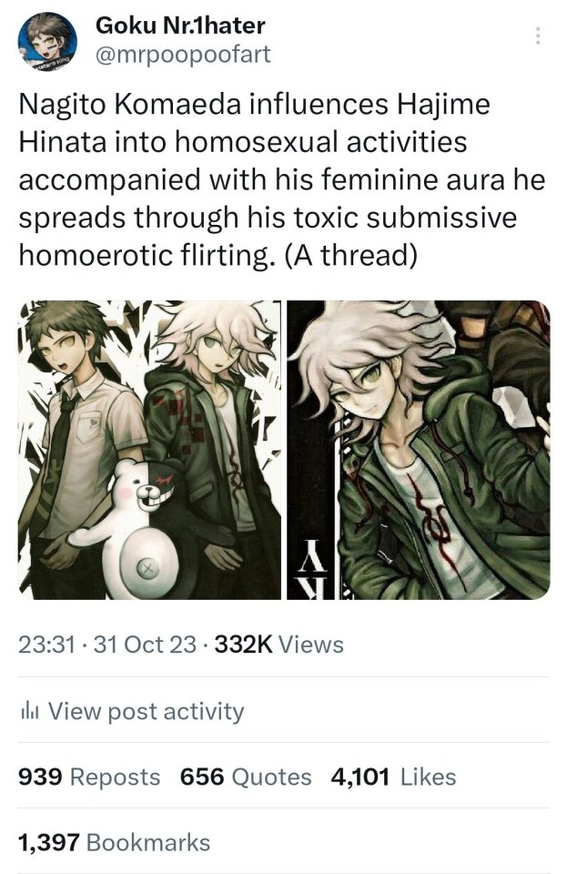Click the tweet text about Nagito Komaeda
This screenshot has height=874, width=567.
tap(281, 179)
